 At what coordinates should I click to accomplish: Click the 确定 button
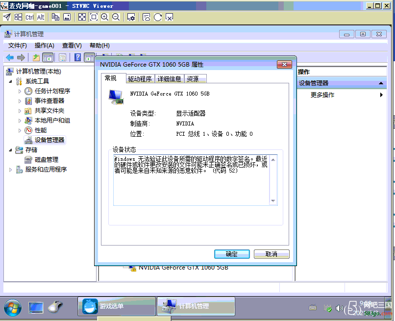pyautogui.click(x=232, y=254)
